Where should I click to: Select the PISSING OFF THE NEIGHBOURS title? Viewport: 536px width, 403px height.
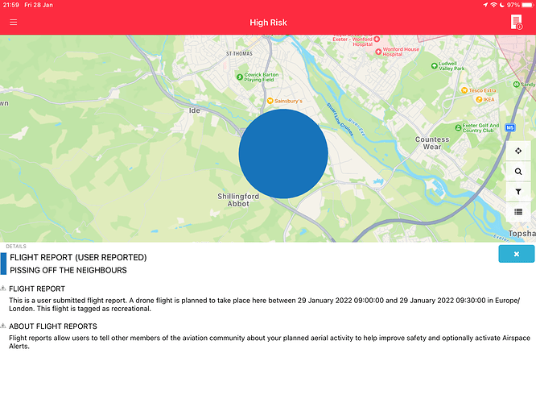click(68, 270)
